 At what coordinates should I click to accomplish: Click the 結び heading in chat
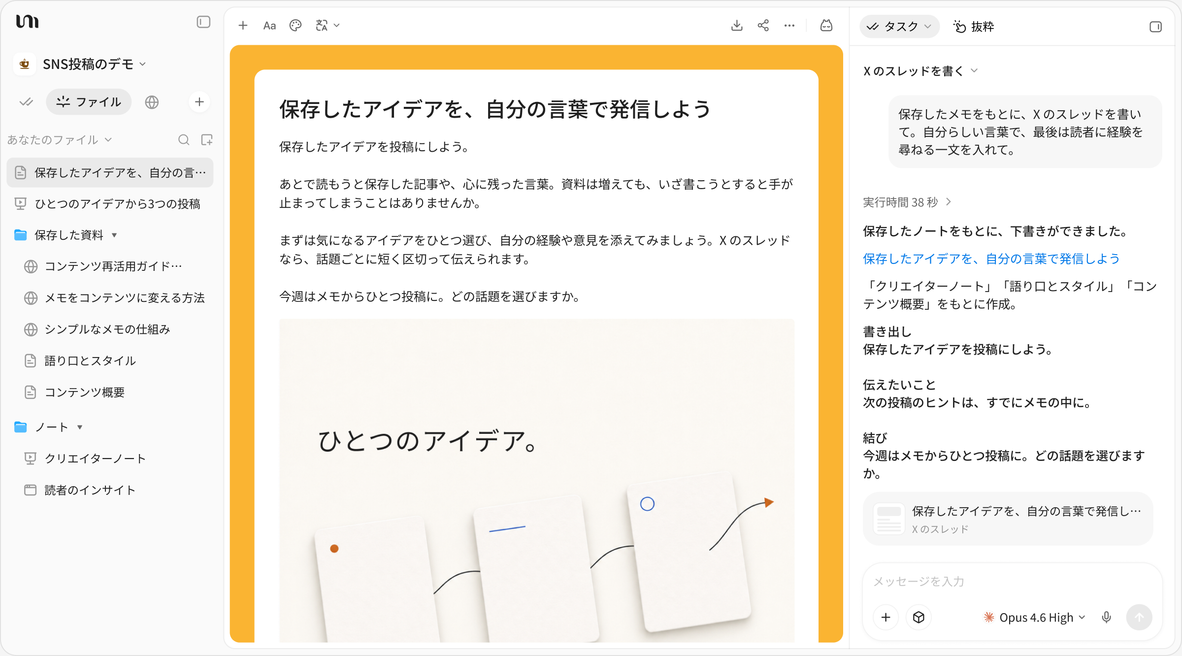[x=875, y=438]
